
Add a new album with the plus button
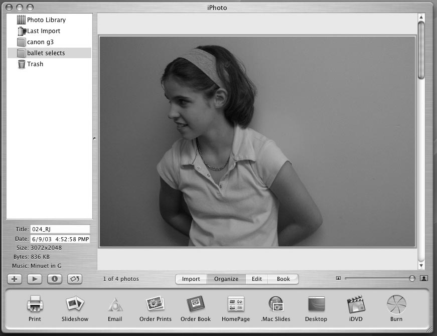pyautogui.click(x=15, y=279)
